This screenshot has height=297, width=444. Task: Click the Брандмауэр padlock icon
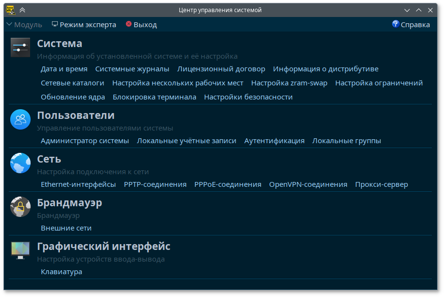[x=20, y=207]
